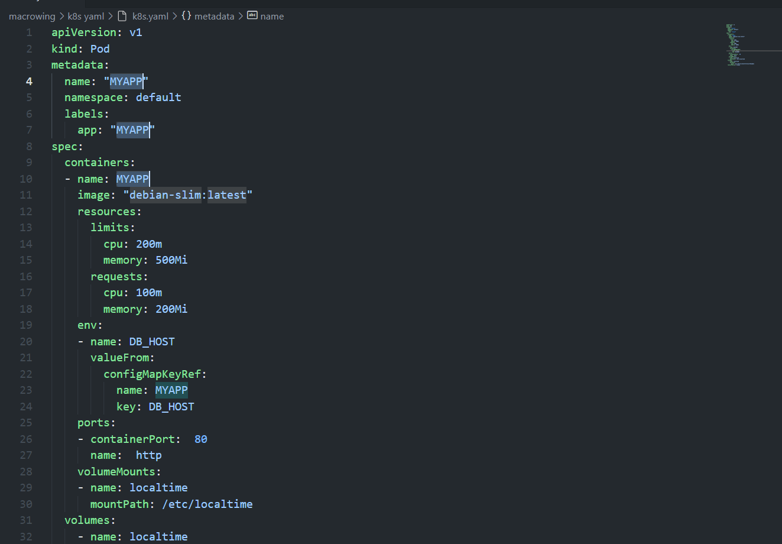Click line number 8 in the gutter
This screenshot has width=782, height=544.
[x=29, y=146]
